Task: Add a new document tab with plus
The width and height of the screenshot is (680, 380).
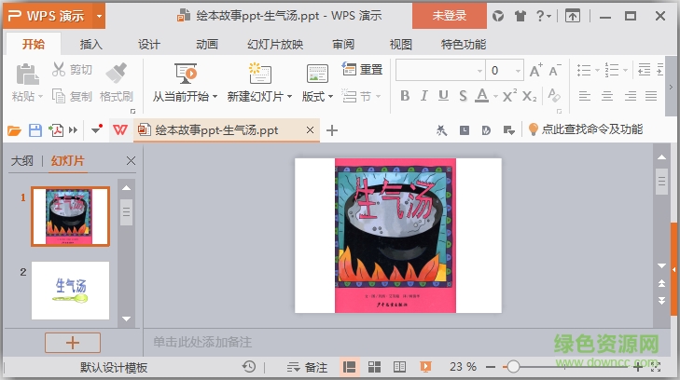Action: pyautogui.click(x=332, y=129)
